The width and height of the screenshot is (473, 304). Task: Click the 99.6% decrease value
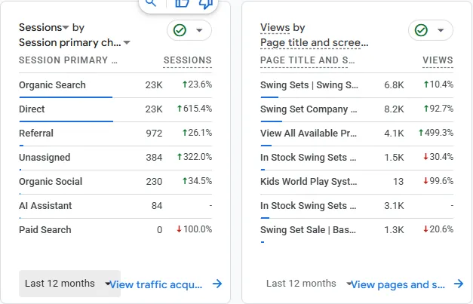438,181
